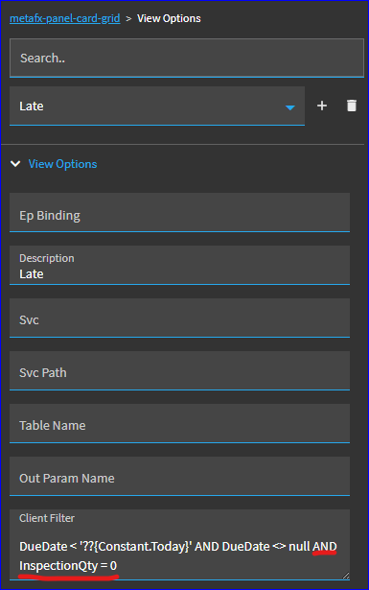369x590 pixels.
Task: Delete the Late view with trash icon
Action: (352, 106)
